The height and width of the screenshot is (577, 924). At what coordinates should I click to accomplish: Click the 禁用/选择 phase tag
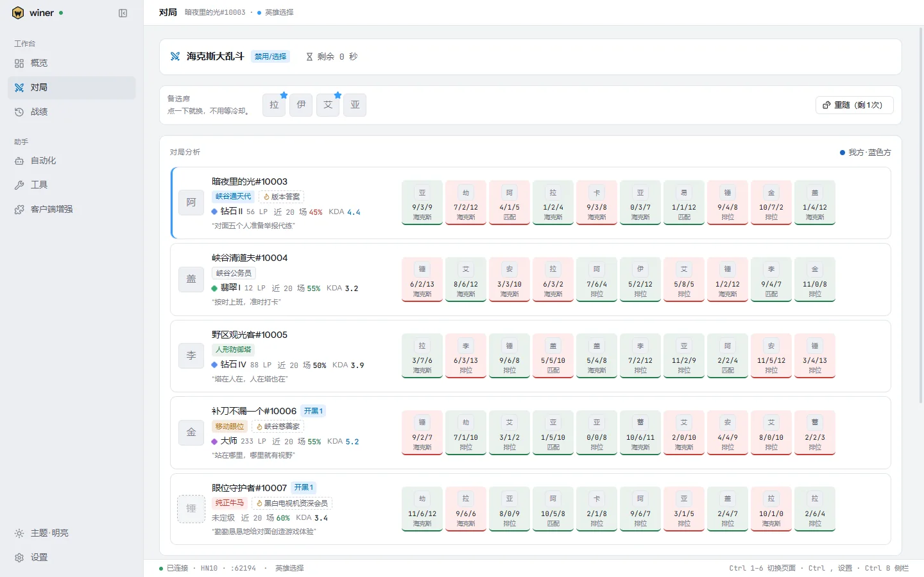click(270, 56)
